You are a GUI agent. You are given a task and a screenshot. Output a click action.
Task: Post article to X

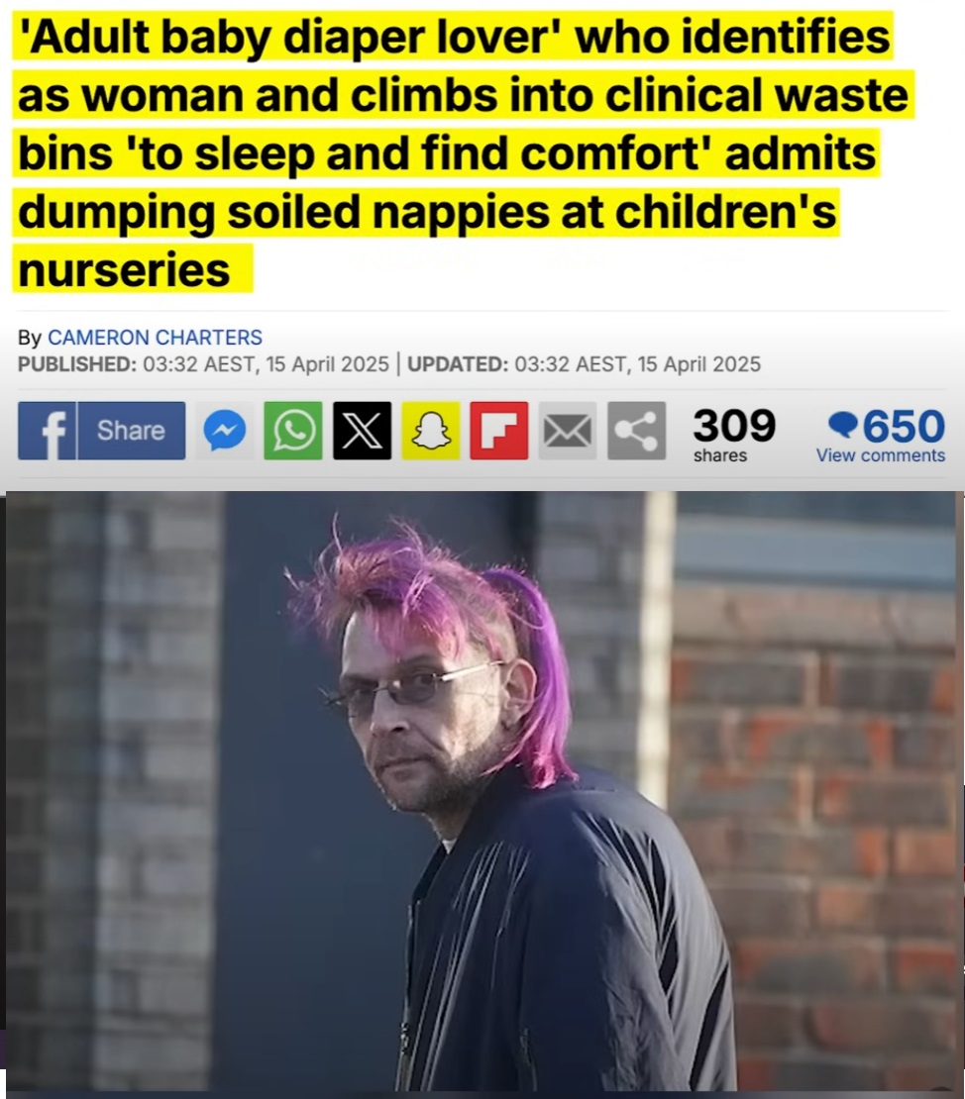pos(362,431)
